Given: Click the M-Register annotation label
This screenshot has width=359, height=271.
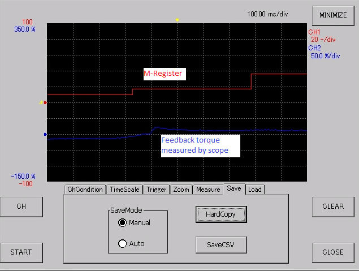Looking at the screenshot, I should (165, 74).
